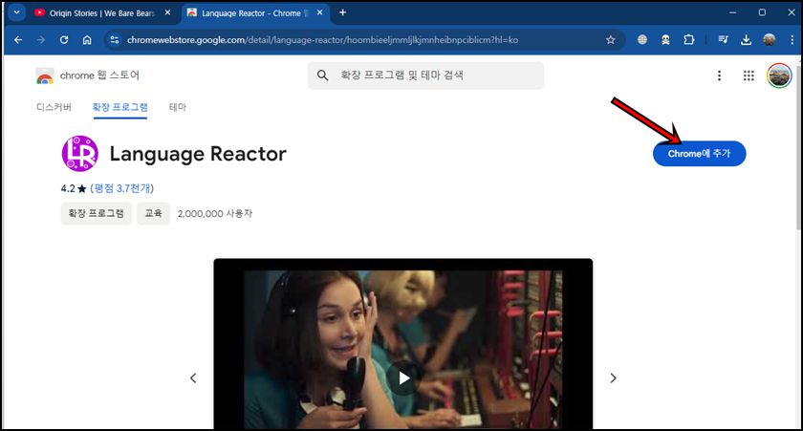Click the skull extension icon in toolbar

[665, 40]
